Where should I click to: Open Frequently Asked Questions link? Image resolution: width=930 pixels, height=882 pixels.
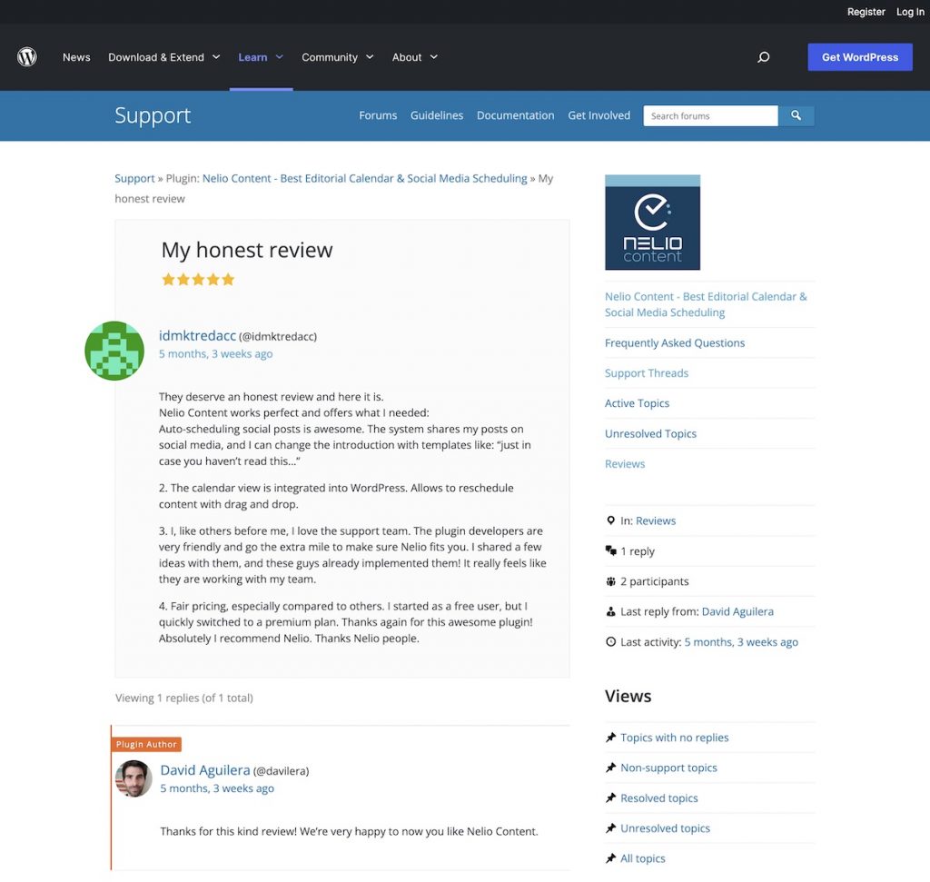click(x=675, y=342)
